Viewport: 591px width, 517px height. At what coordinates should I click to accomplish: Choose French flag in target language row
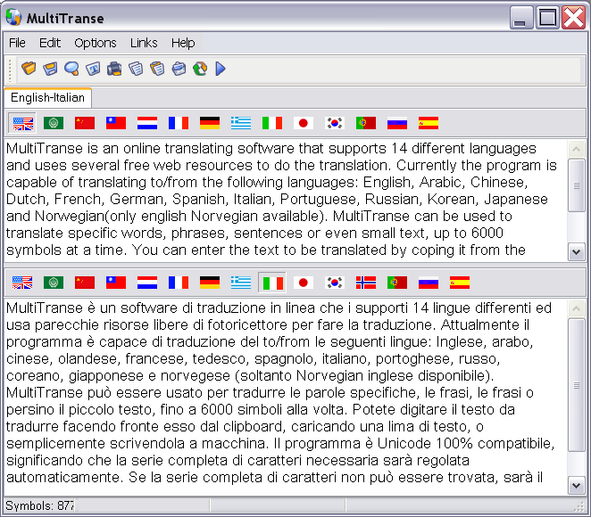(179, 283)
